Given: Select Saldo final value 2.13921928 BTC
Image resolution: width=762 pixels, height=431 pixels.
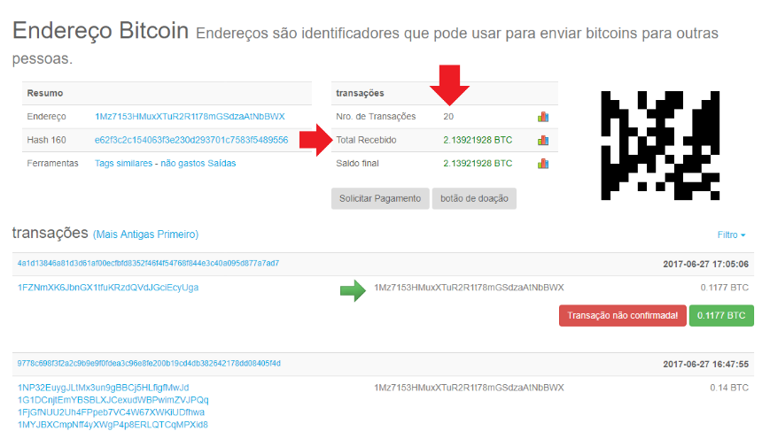Looking at the screenshot, I should pos(478,163).
